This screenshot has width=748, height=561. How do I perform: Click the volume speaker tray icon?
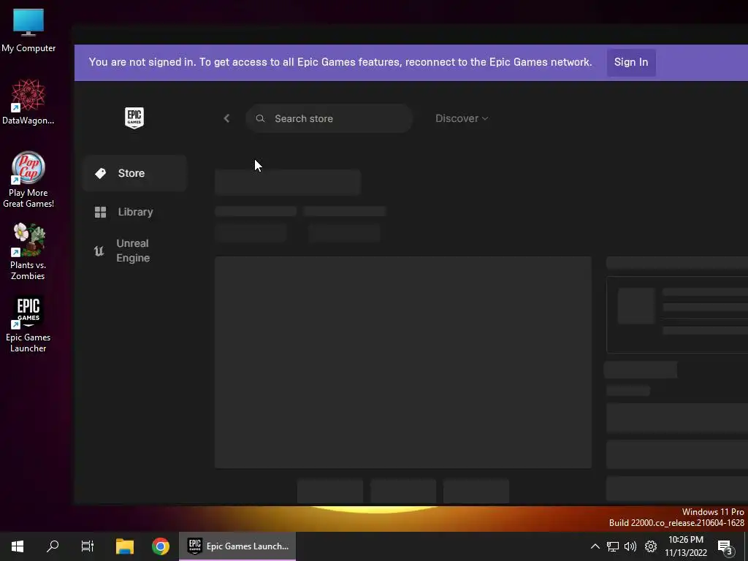point(630,546)
